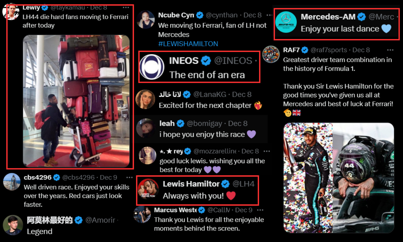Screen dimensions: 403x242
Task: Open more options on Marcus Weste tweet
Action: click(260, 210)
